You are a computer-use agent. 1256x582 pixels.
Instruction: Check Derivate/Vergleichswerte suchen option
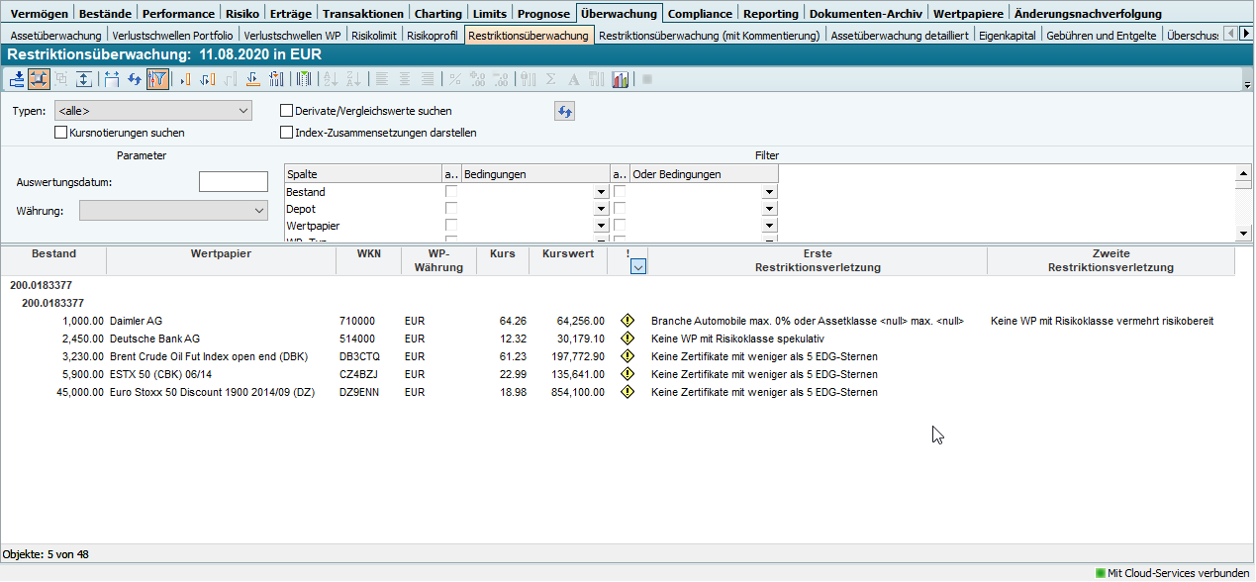pyautogui.click(x=287, y=112)
